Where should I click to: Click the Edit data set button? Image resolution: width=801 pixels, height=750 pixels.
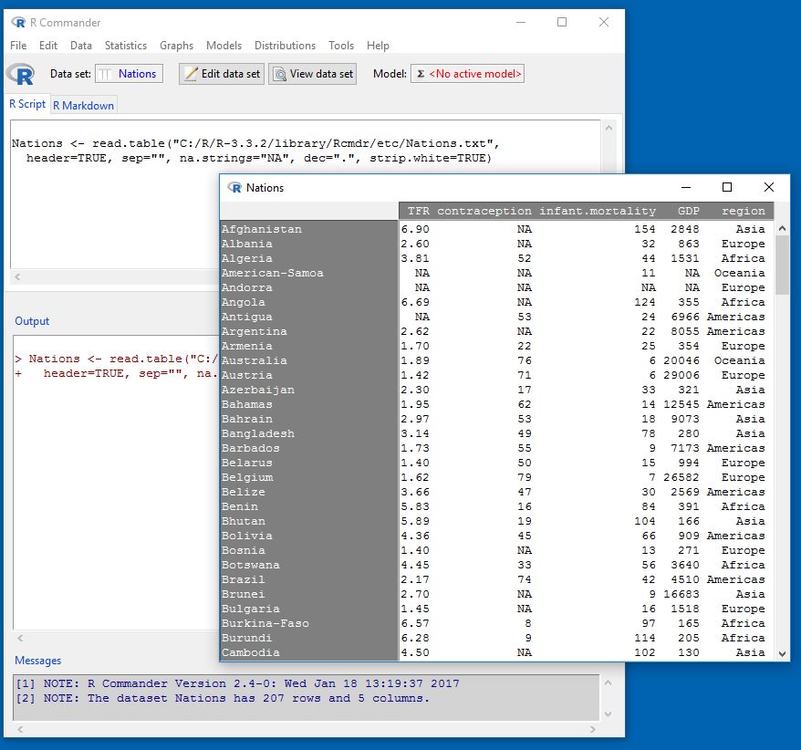pos(222,74)
